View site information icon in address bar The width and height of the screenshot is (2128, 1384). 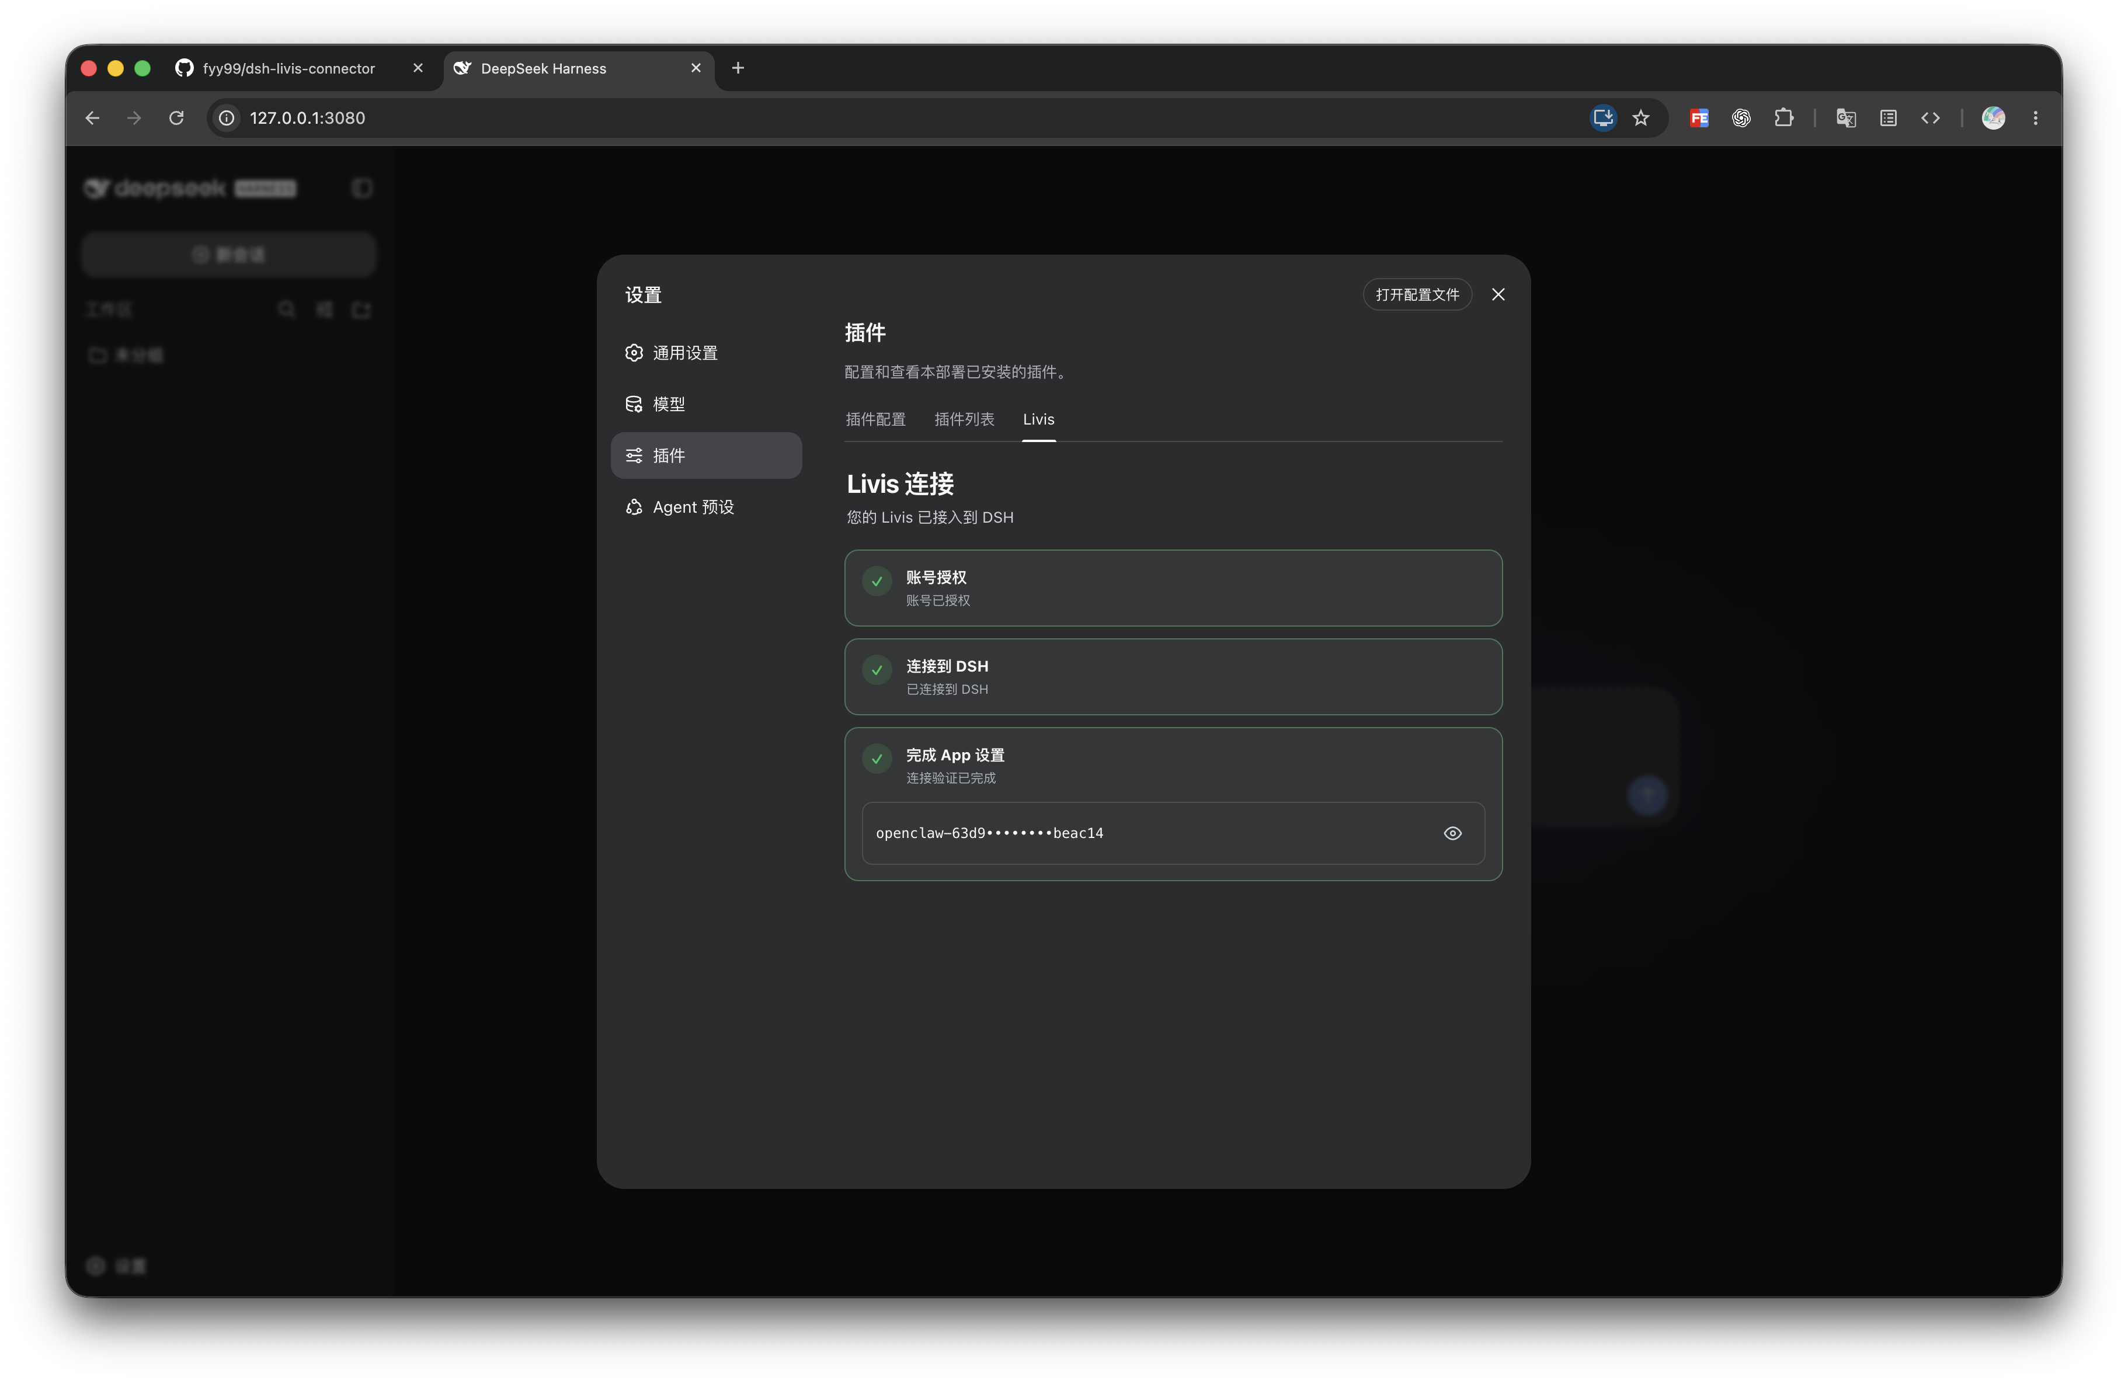[x=227, y=118]
